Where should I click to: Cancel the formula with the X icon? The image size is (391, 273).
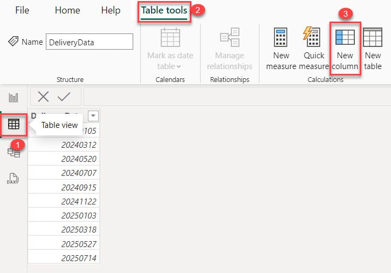43,97
